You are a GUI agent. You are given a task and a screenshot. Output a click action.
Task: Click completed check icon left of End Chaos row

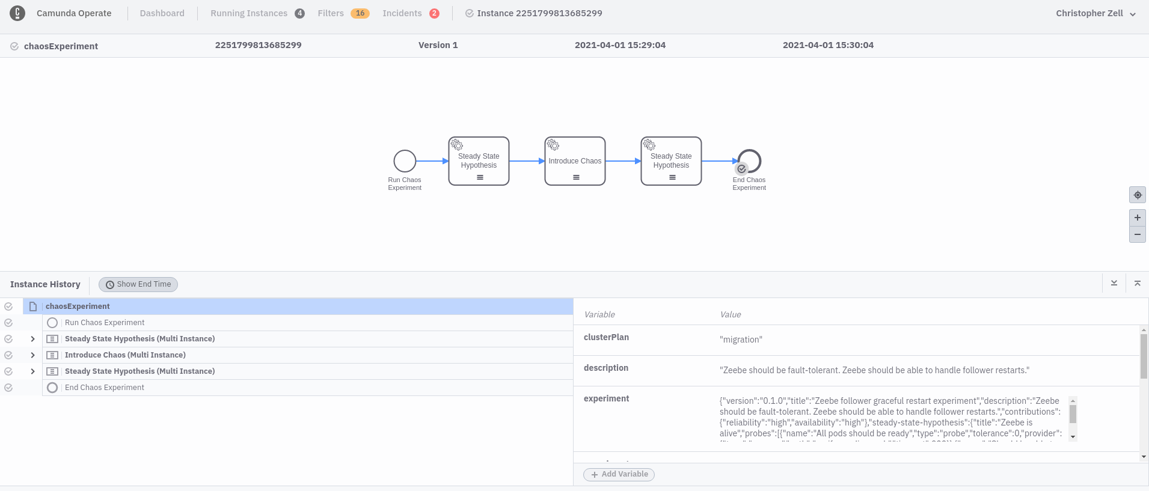8,388
